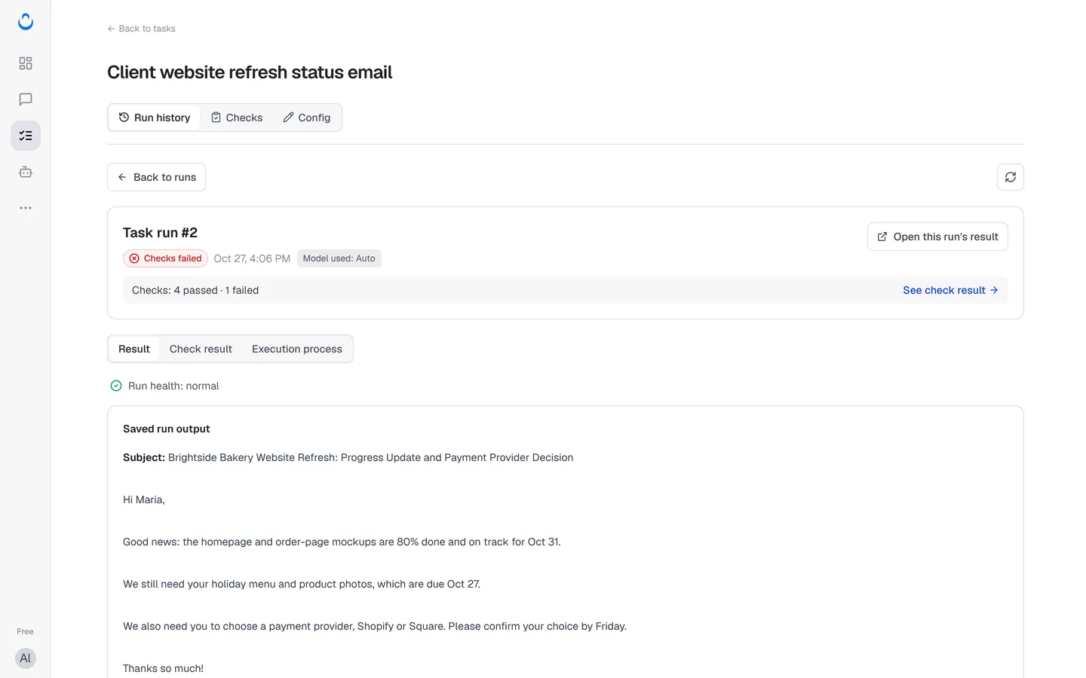Open the chat bubble icon in the sidebar
The width and height of the screenshot is (1086, 678).
[26, 99]
